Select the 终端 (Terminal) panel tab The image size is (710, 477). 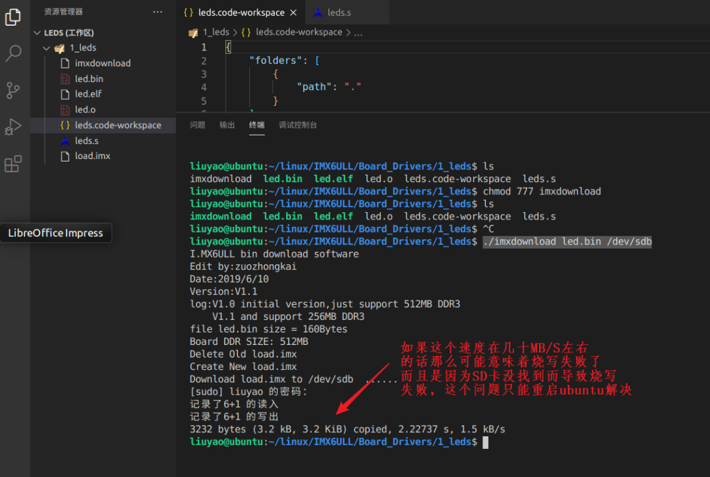257,125
